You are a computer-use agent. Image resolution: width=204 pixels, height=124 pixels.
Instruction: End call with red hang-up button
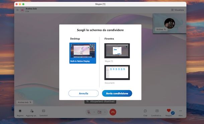(113, 112)
